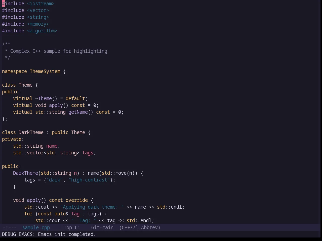Click the string " Tag: "
The image size is (322, 241).
[x=84, y=220]
